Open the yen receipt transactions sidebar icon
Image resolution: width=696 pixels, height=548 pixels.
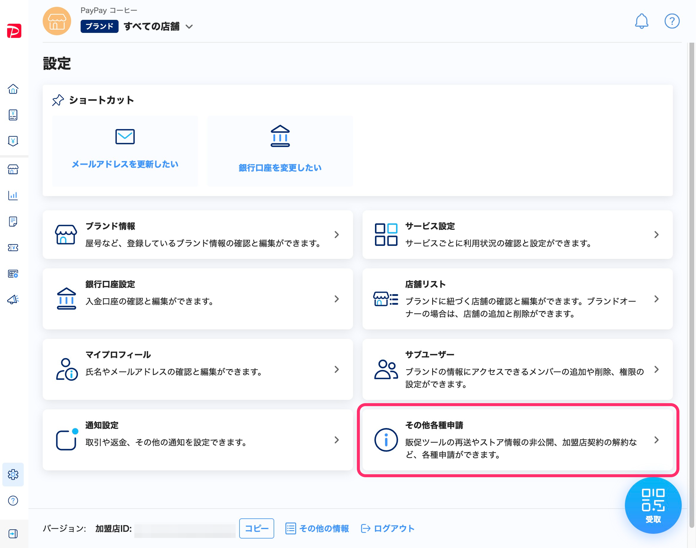tap(13, 115)
